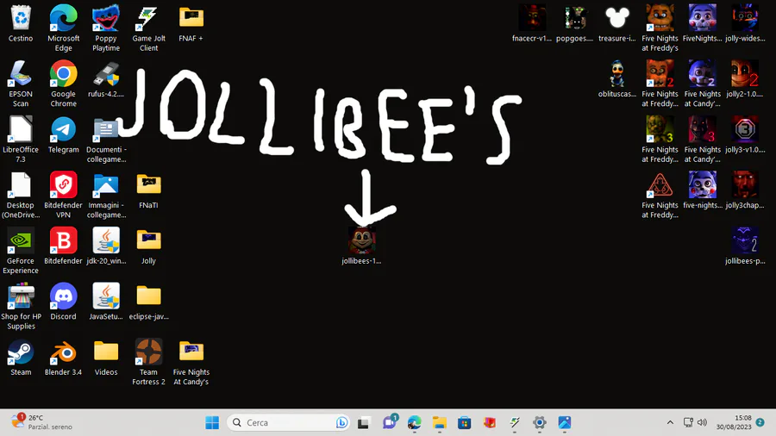Show hidden system tray icons
This screenshot has width=776, height=436.
tap(670, 423)
